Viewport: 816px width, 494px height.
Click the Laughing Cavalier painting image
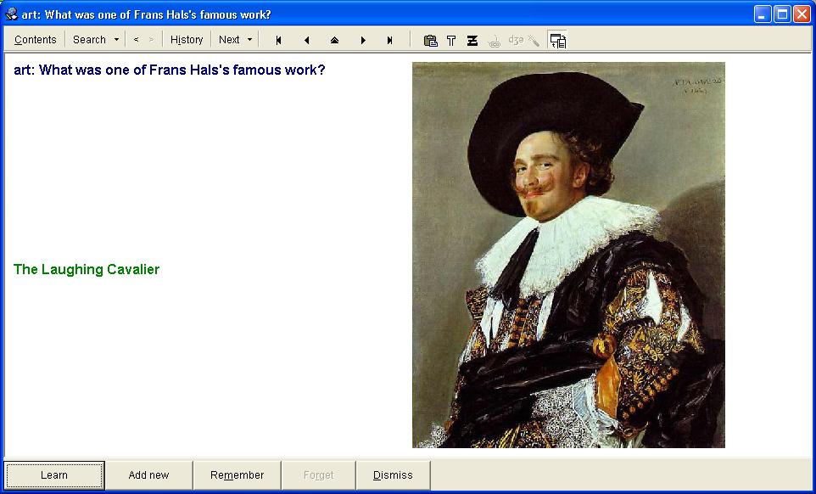[x=568, y=255]
